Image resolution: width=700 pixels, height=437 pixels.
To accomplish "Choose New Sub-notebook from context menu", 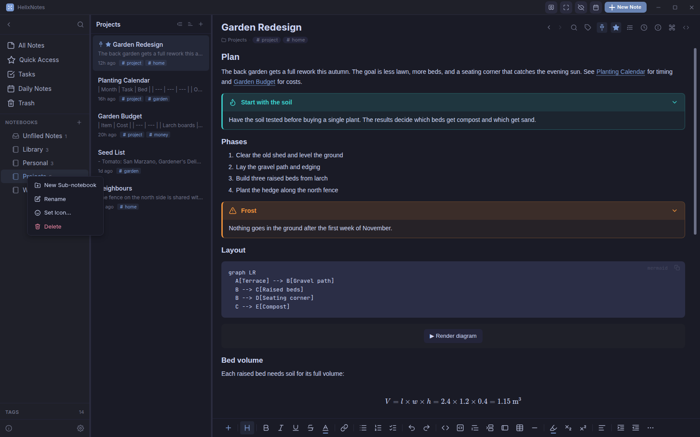I will (66, 185).
